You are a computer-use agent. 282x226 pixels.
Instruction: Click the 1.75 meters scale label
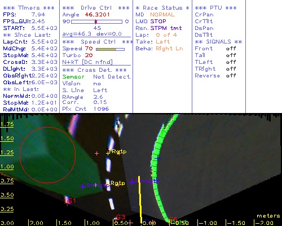(7, 124)
